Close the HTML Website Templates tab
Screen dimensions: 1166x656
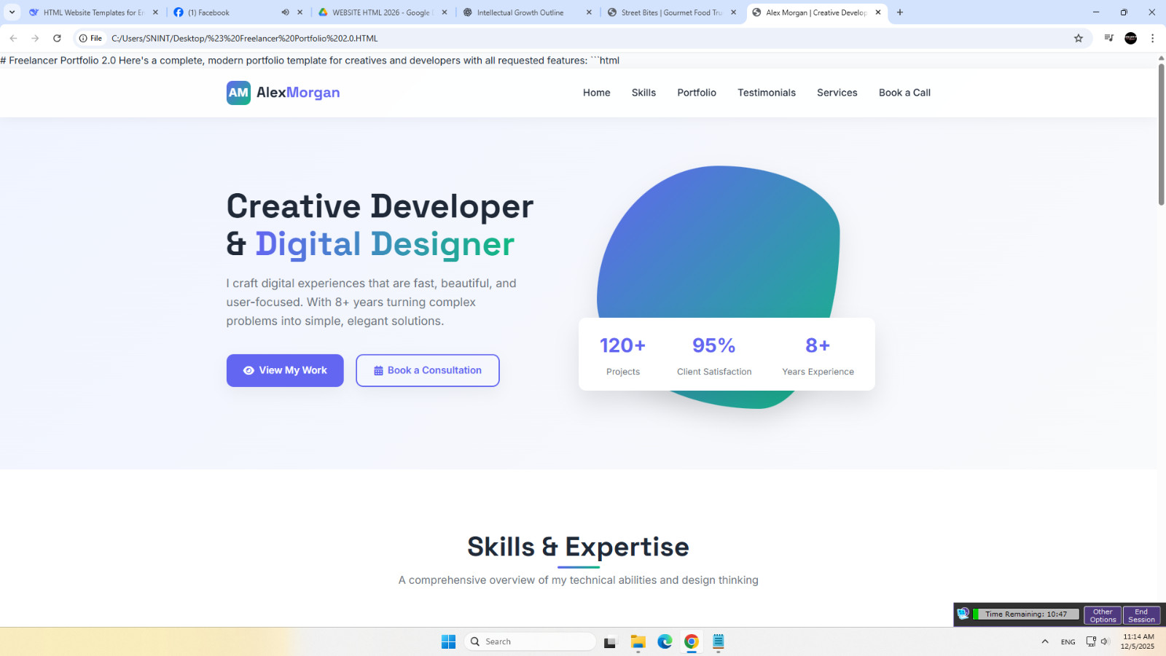pyautogui.click(x=155, y=12)
